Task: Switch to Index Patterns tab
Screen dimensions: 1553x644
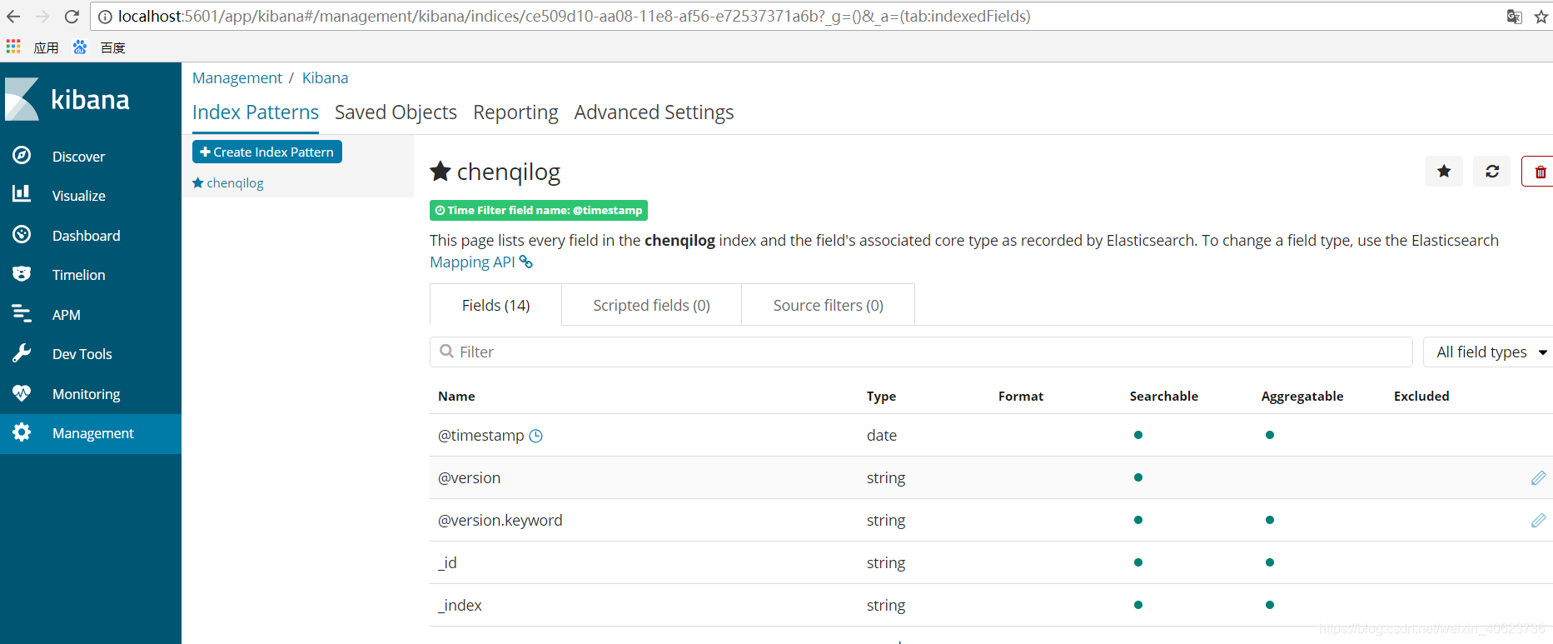Action: pos(256,112)
